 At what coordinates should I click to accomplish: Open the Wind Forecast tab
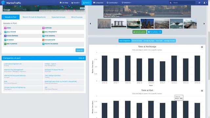[77, 17]
